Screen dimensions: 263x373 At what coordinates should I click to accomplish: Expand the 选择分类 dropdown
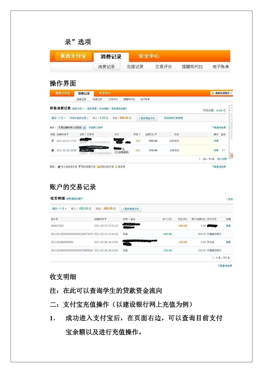click(x=78, y=109)
